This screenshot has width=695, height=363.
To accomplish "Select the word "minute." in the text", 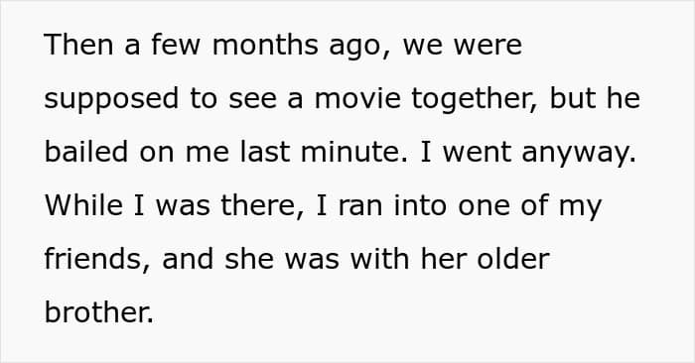I will coord(353,152).
